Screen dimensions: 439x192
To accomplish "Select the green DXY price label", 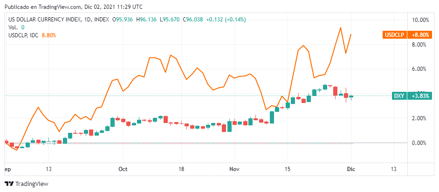I will (399, 96).
